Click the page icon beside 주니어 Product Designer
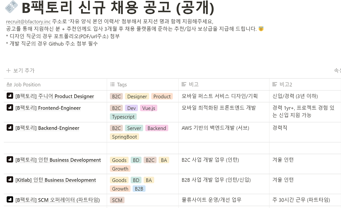This screenshot has height=208, width=341. point(10,96)
